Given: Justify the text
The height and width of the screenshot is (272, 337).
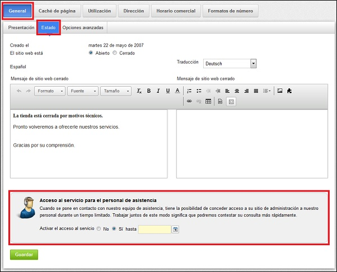Looking at the screenshot, I should coord(256,91).
